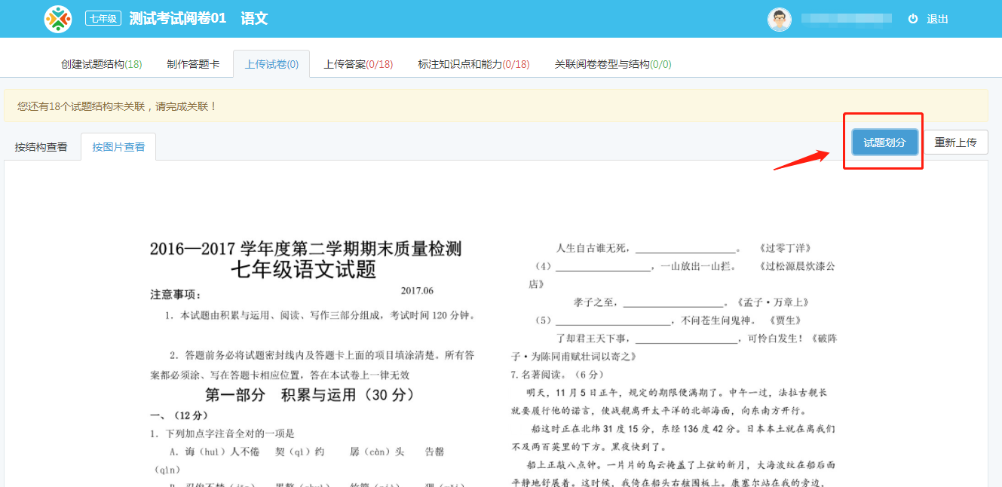Click the user avatar icon
The image size is (1002, 487).
click(780, 19)
